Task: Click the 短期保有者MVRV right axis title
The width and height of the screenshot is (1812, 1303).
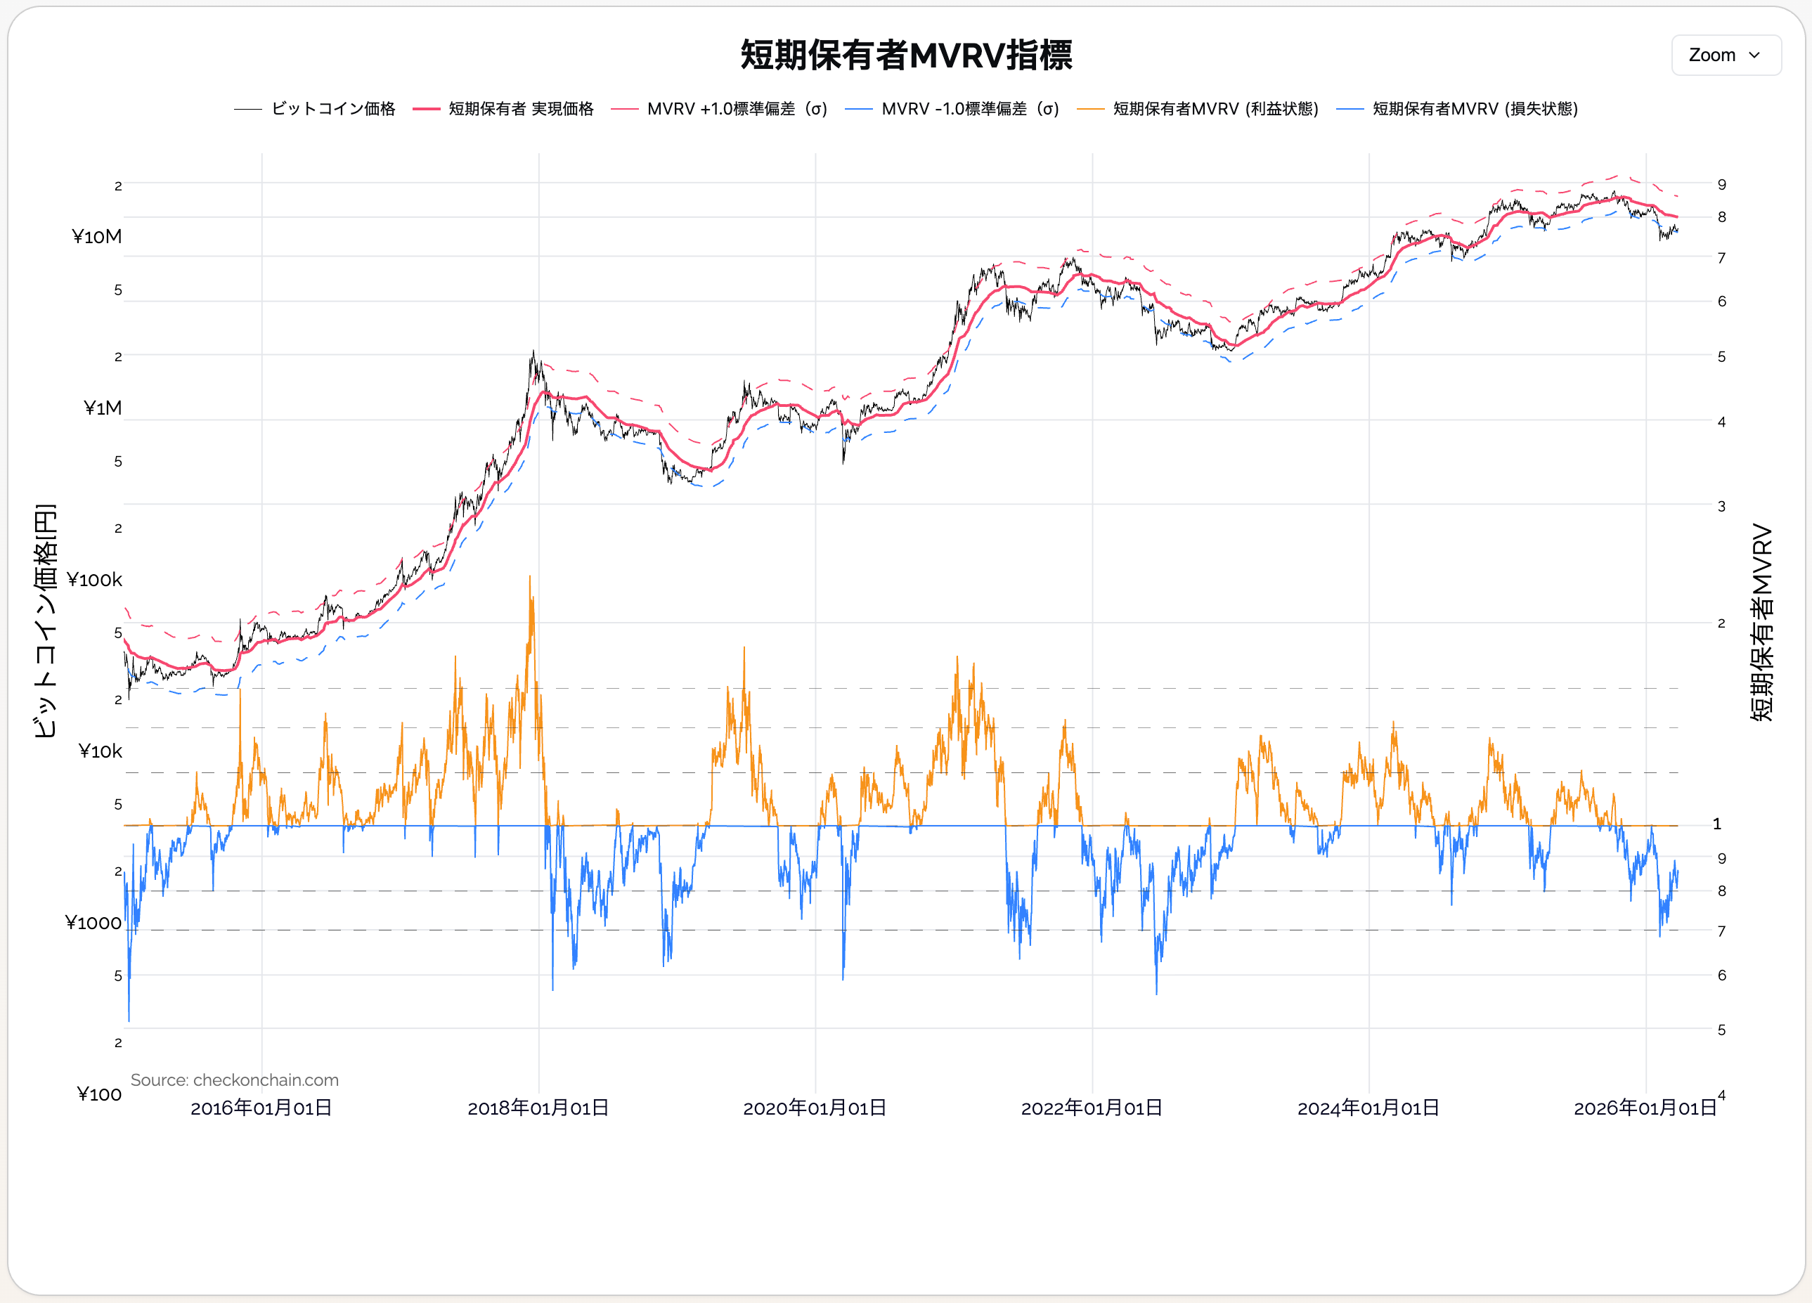Action: (1761, 623)
